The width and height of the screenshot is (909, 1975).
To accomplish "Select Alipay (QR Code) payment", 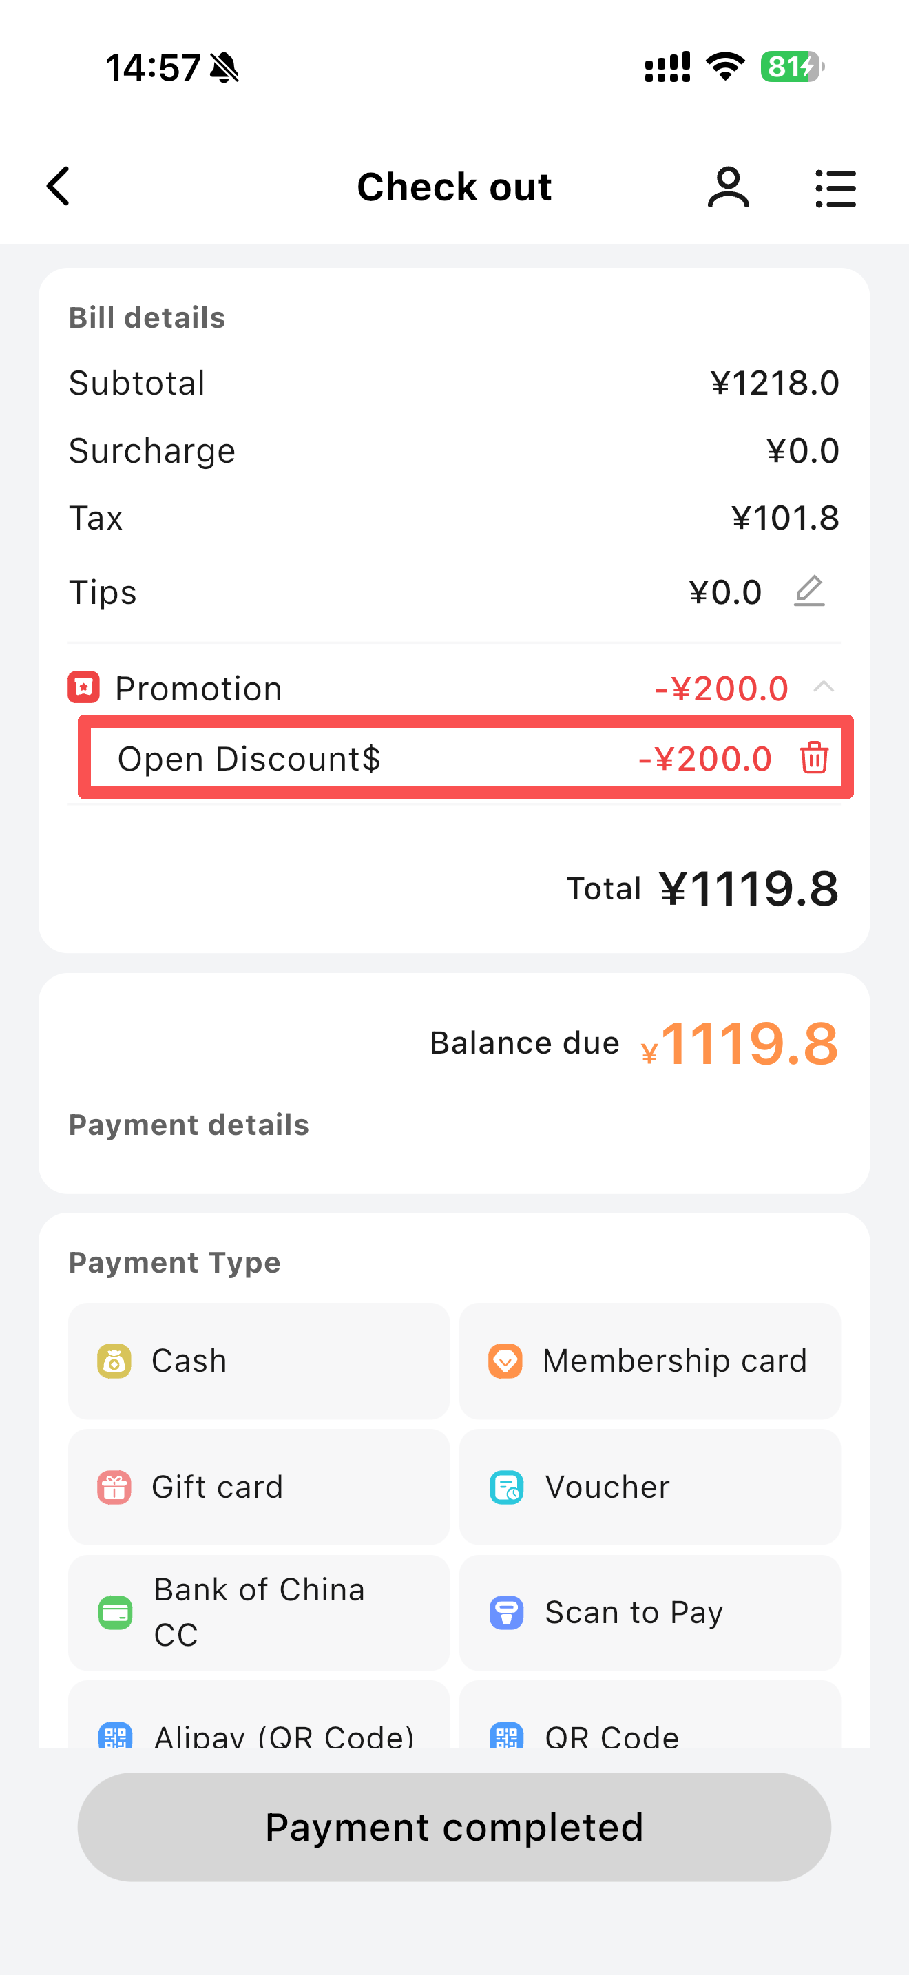I will 258,1729.
